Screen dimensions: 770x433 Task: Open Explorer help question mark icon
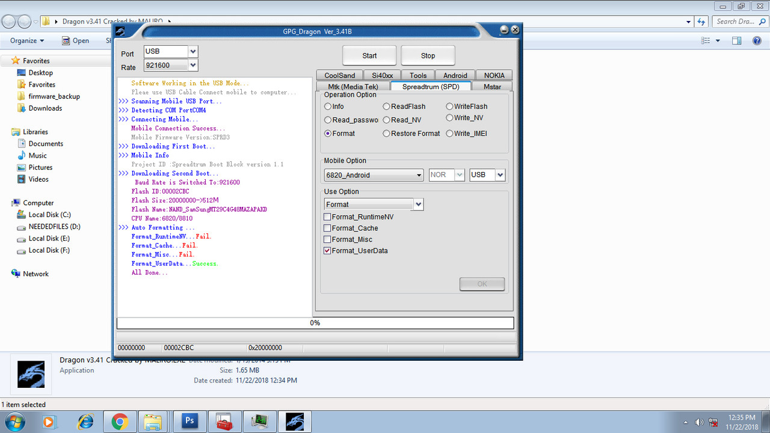[757, 41]
